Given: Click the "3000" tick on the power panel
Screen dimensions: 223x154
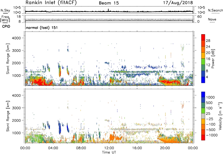Looking at the screenshot, I should click(x=16, y=51).
